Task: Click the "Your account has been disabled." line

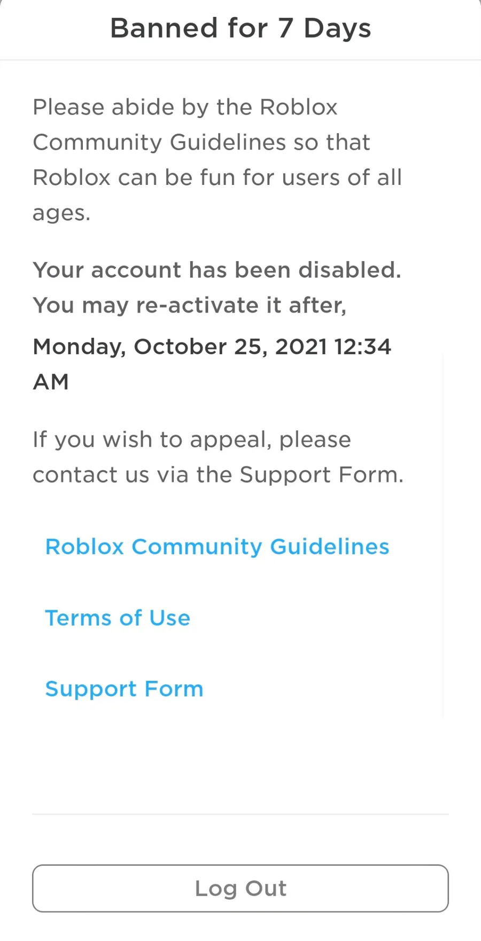Action: tap(216, 270)
